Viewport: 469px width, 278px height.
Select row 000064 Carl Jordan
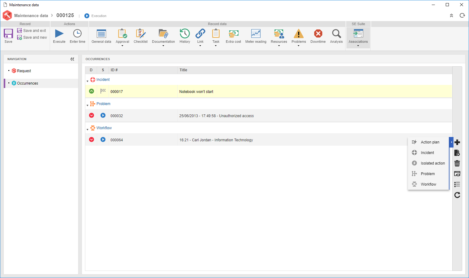click(x=269, y=140)
